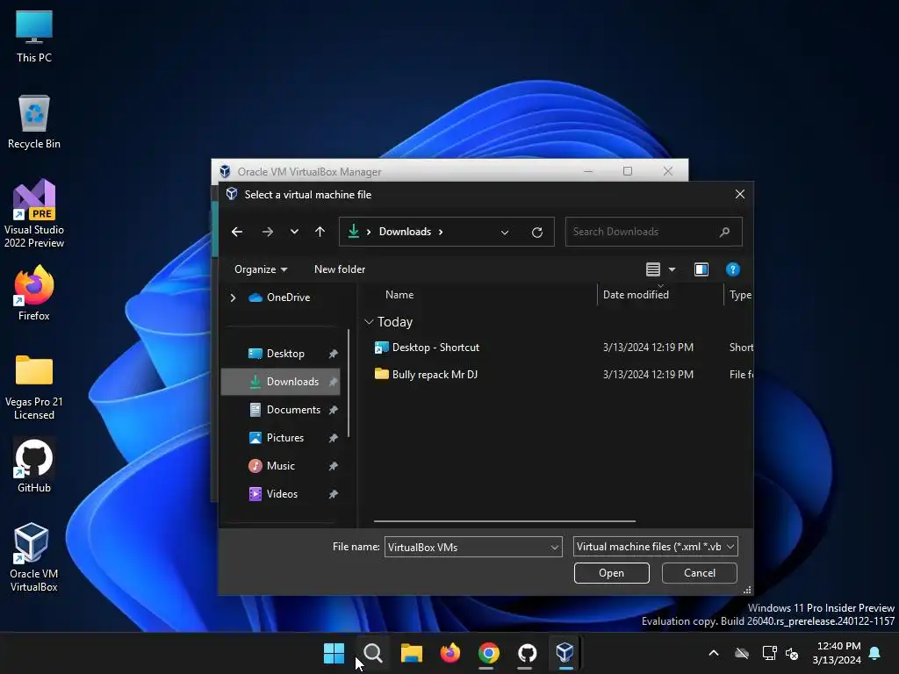Select Videos in the navigation pane
Image resolution: width=899 pixels, height=674 pixels.
point(280,494)
